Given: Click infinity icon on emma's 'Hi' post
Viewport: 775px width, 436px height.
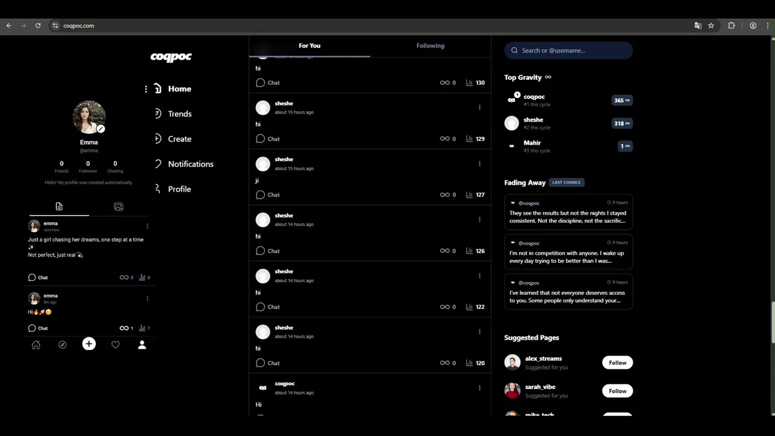Looking at the screenshot, I should tap(124, 328).
